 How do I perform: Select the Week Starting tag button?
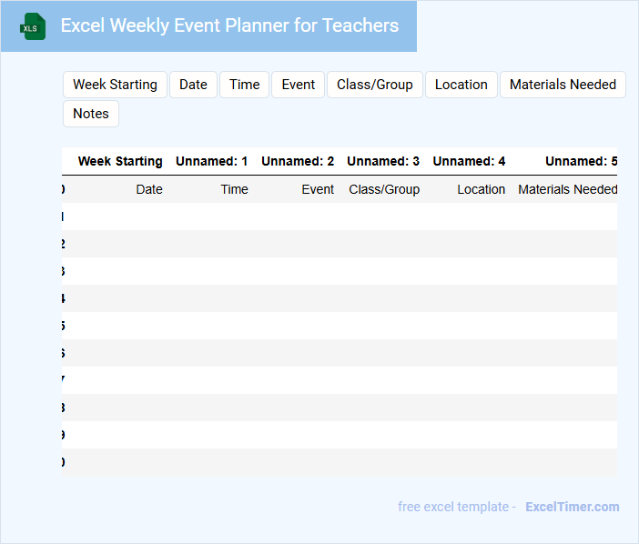coord(115,85)
